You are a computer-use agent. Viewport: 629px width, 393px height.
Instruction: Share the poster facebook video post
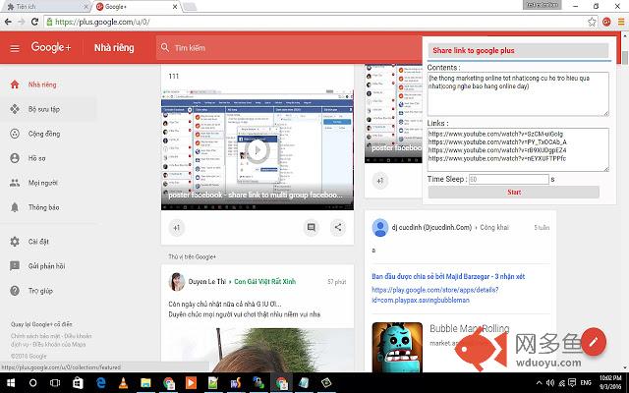(x=338, y=227)
